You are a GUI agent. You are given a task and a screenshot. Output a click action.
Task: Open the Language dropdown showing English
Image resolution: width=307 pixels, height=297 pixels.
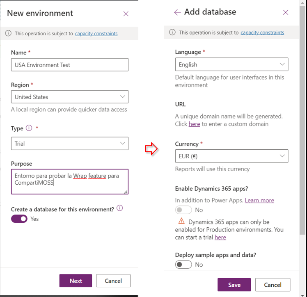tap(231, 64)
